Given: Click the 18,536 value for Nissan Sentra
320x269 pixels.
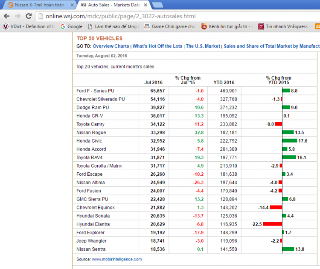Looking at the screenshot, I should tap(157, 249).
